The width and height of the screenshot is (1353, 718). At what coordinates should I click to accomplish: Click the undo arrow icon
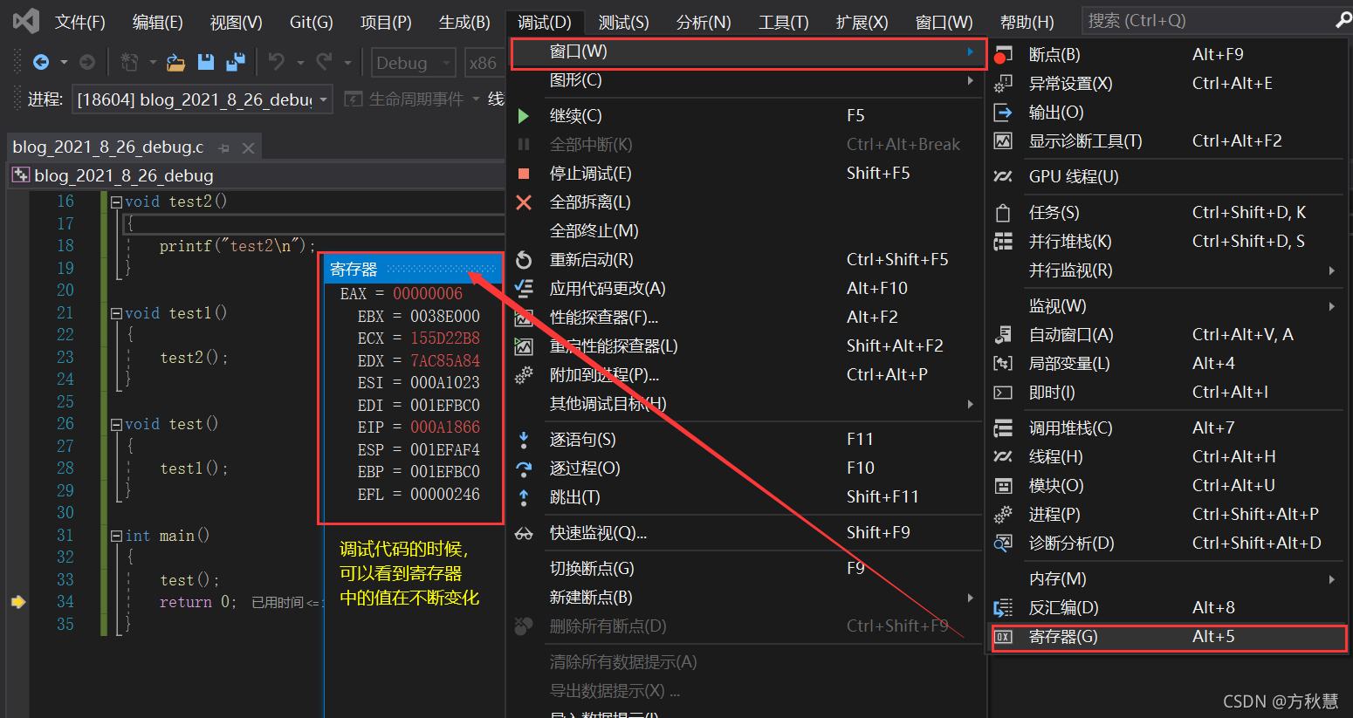click(277, 62)
